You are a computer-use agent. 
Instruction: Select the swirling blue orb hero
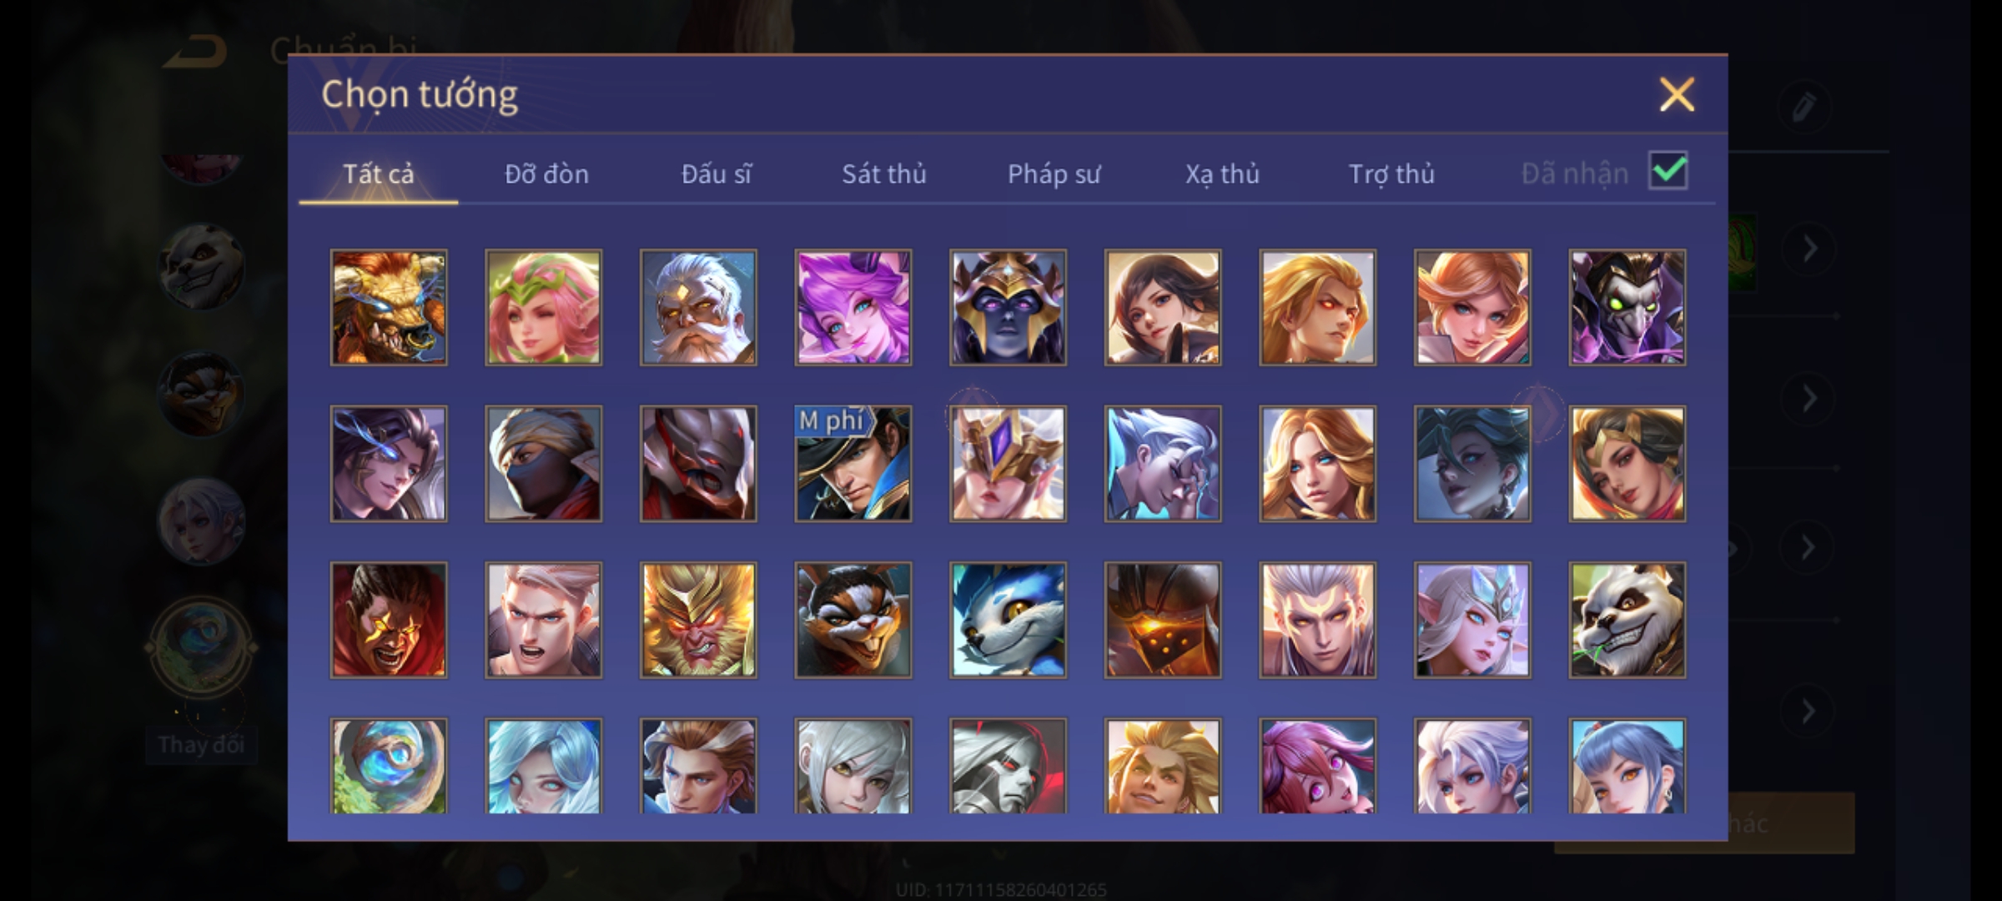coord(389,766)
